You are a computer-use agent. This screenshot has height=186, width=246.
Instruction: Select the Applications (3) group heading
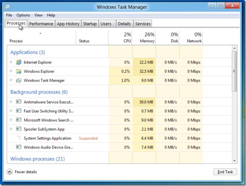coord(28,52)
